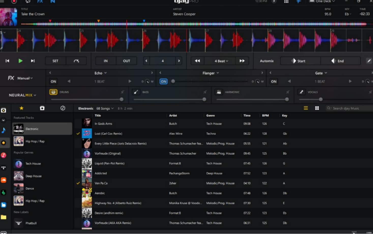Click the SET cue button
This screenshot has width=373, height=234.
coord(55,61)
